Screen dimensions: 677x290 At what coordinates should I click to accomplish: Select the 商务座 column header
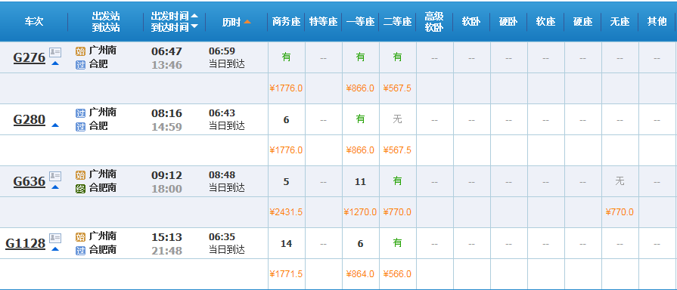286,22
